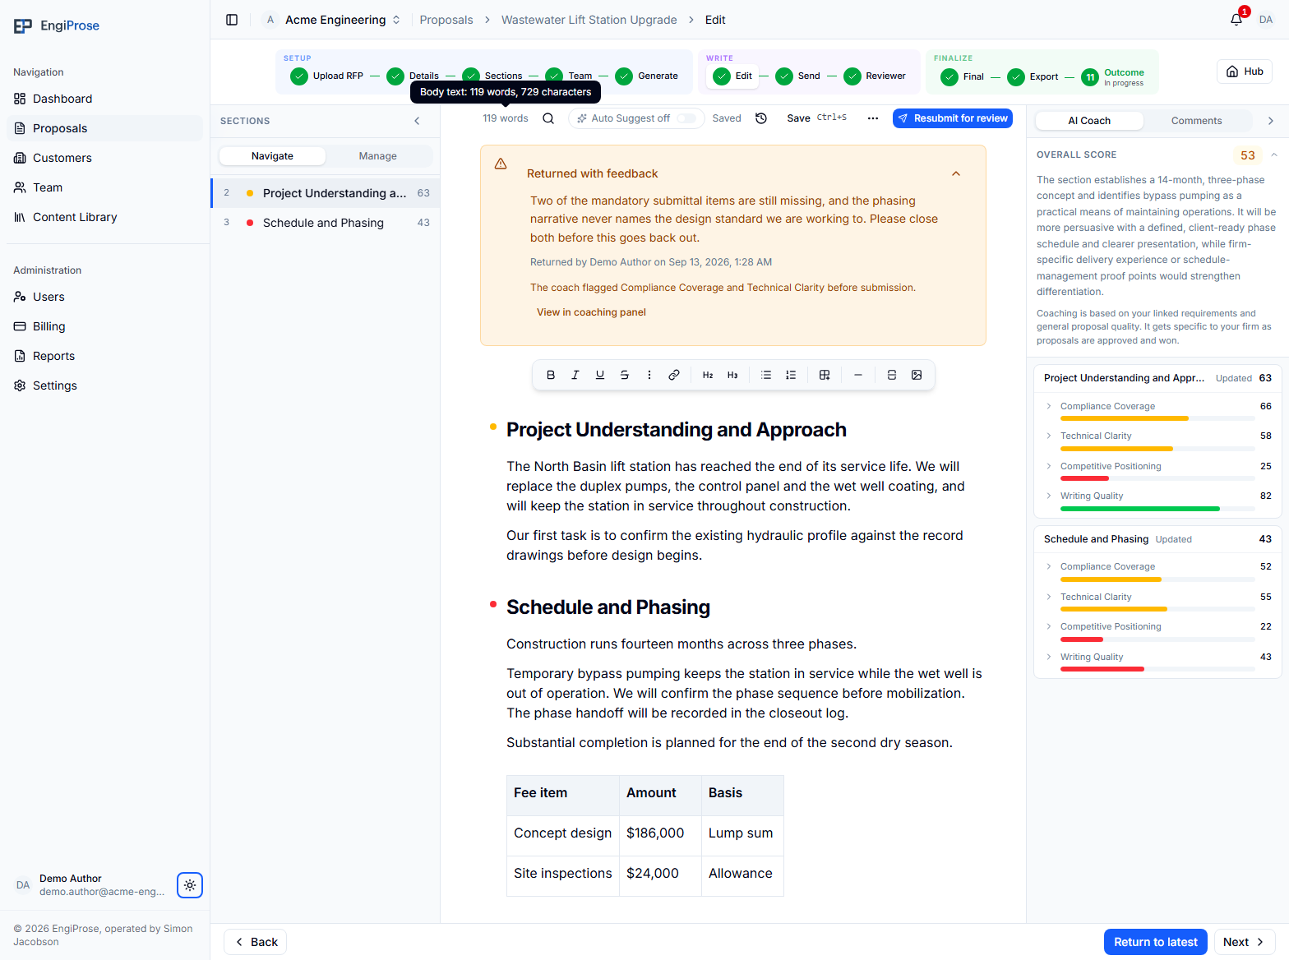Image resolution: width=1289 pixels, height=960 pixels.
Task: Click the Generate workflow step
Action: click(x=647, y=76)
